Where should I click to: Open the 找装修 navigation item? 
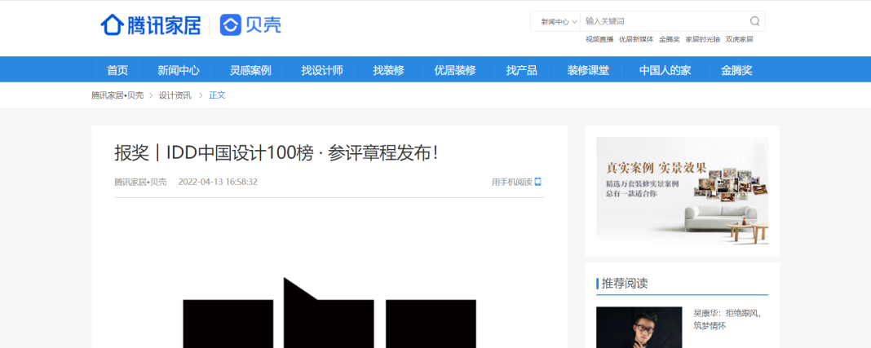tap(388, 70)
